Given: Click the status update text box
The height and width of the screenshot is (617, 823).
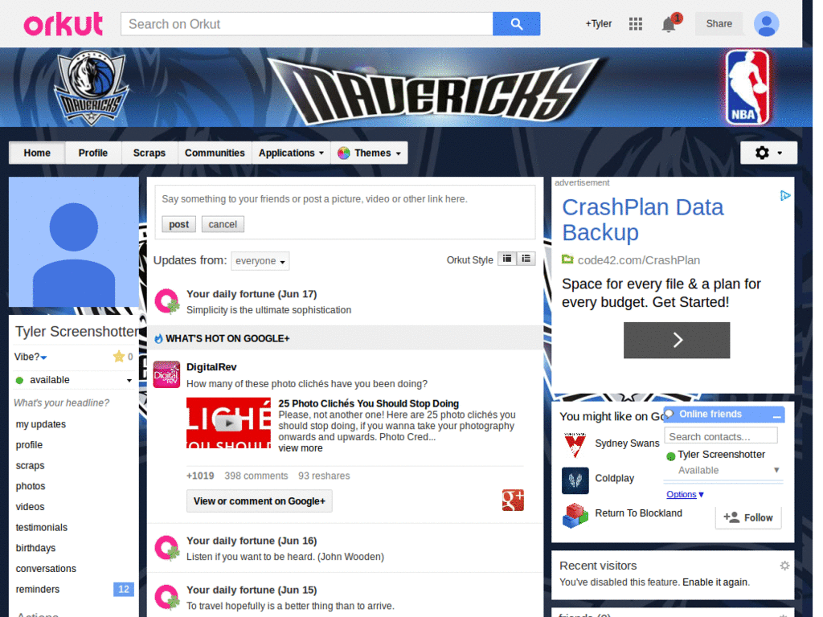Looking at the screenshot, I should (x=345, y=199).
